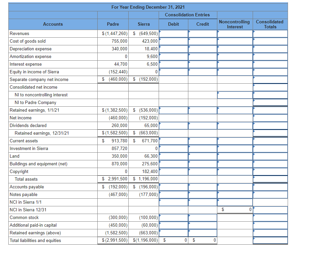
Task: Select Net income Consolidated Totals cell
Action: (270, 118)
